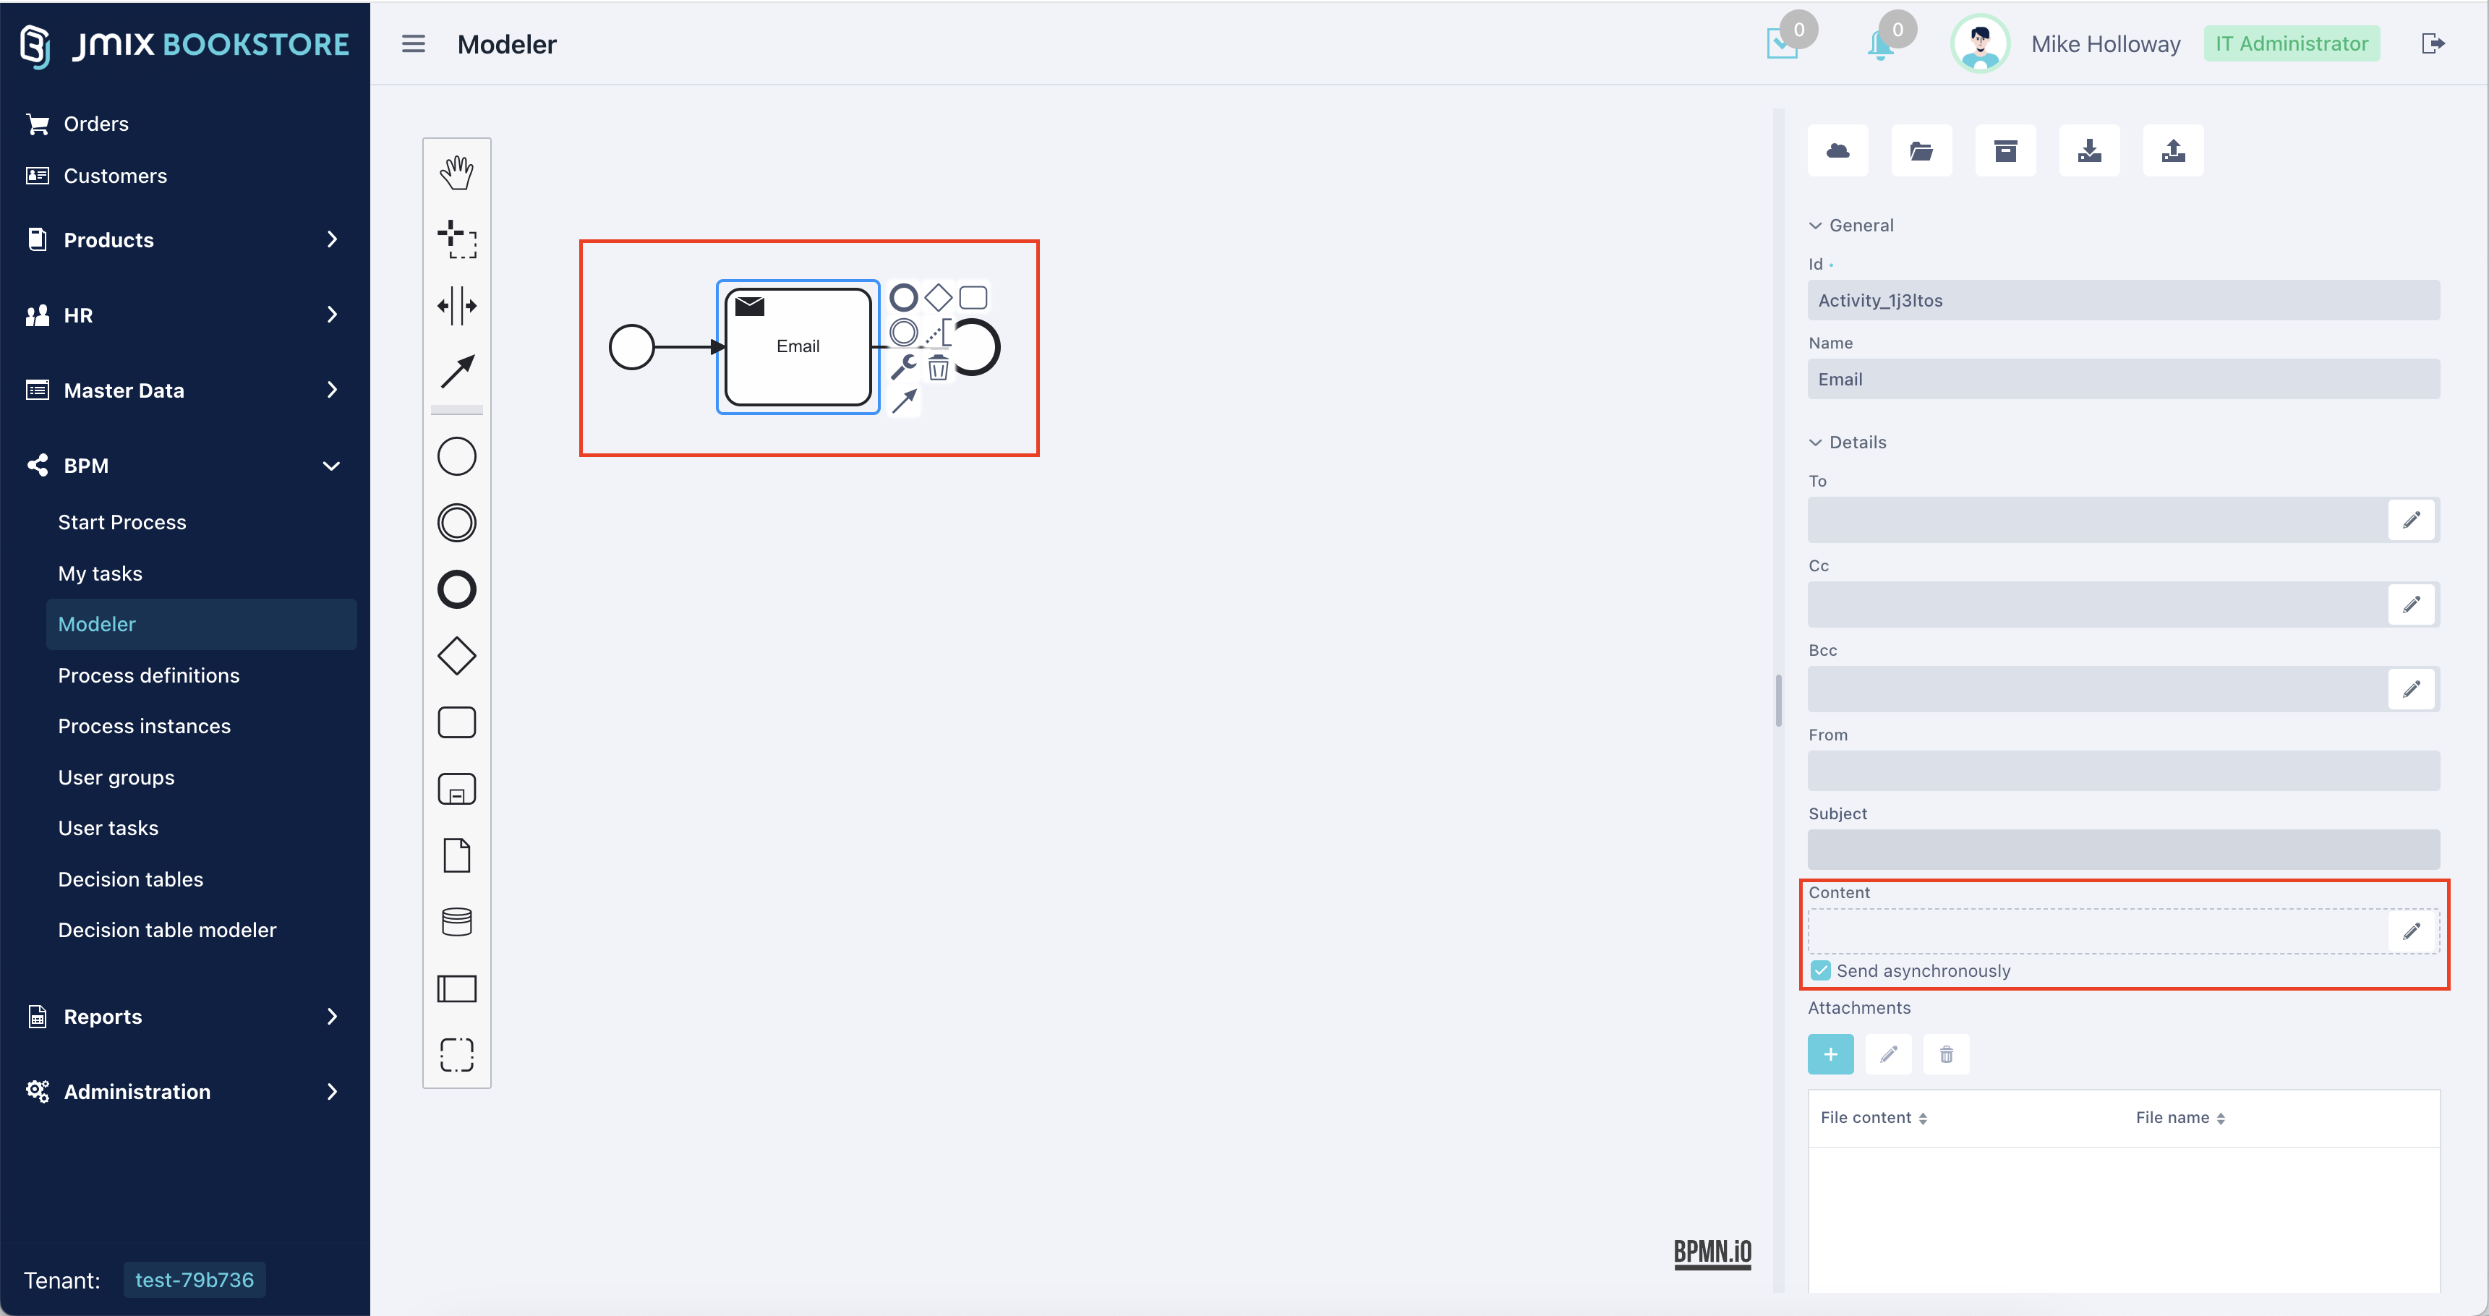Open Process definitions menu item
2489x1316 pixels.
coord(149,675)
